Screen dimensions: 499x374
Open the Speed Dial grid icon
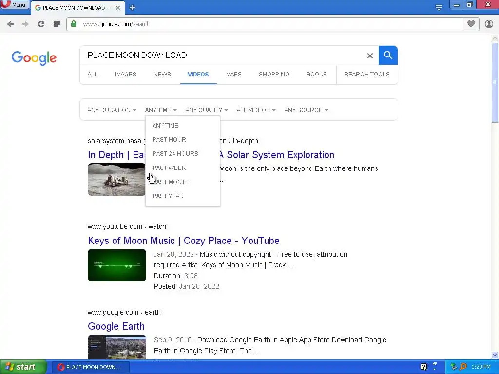(x=57, y=24)
